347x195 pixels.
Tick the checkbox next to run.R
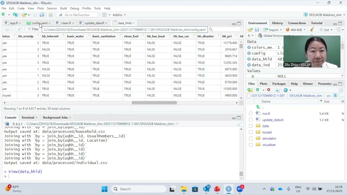tap(250, 113)
